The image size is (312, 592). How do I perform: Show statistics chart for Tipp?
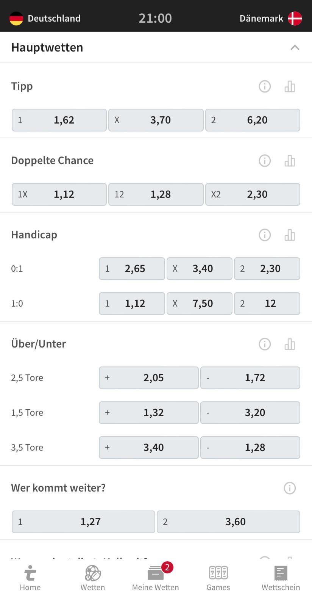coord(290,86)
